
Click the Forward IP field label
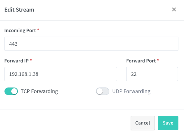pyautogui.click(x=16, y=61)
